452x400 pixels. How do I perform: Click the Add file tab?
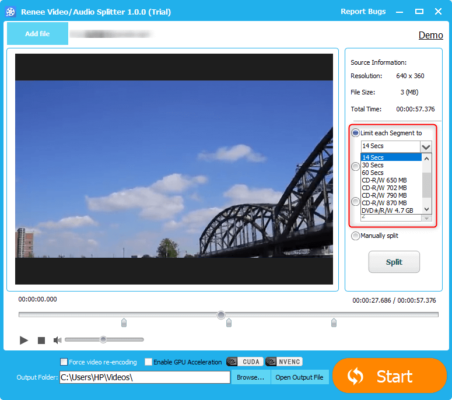37,34
